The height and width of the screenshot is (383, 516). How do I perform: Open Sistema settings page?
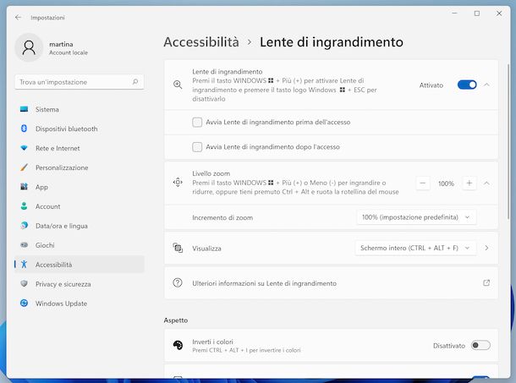(x=80, y=109)
